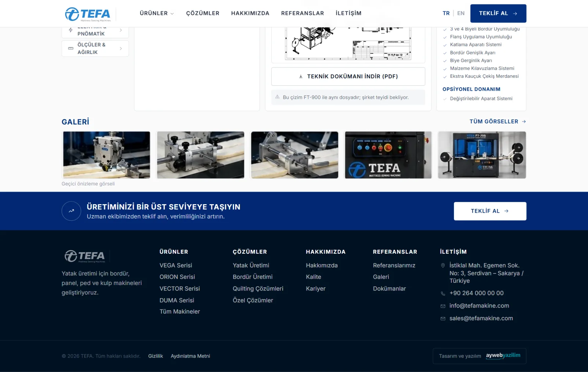Open Kariyer footer link

(x=316, y=289)
